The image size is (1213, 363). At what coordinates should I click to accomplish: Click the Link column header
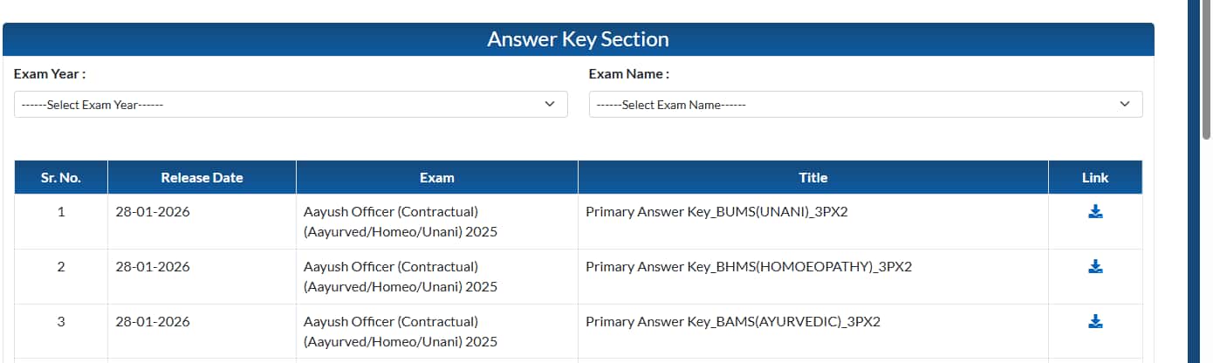click(x=1094, y=177)
